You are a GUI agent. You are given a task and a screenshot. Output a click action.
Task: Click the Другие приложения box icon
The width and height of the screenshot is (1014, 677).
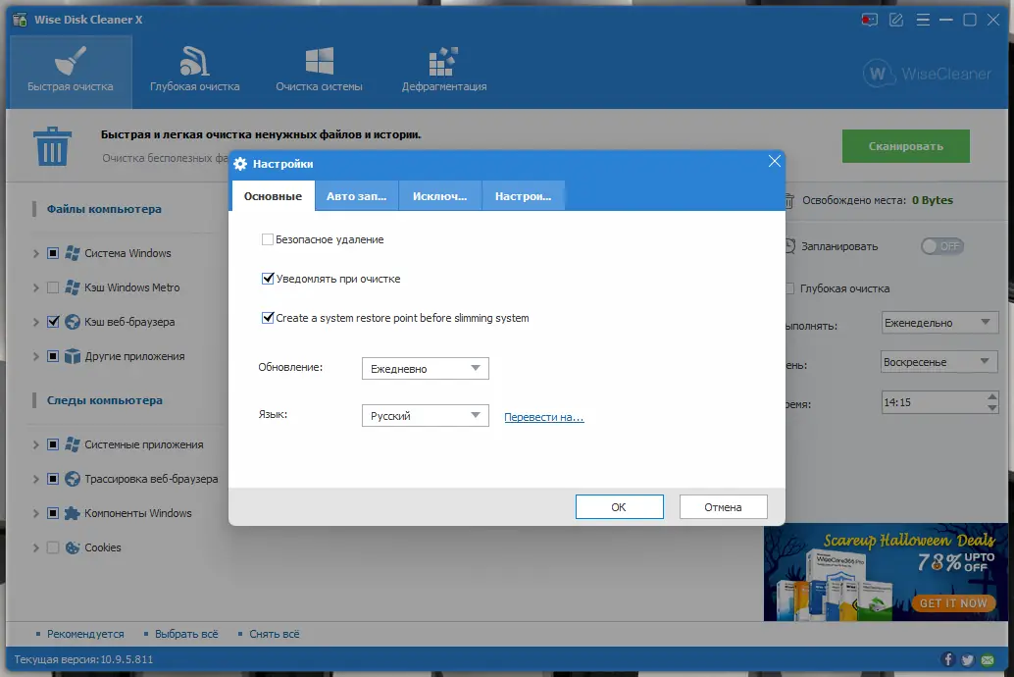pos(73,356)
